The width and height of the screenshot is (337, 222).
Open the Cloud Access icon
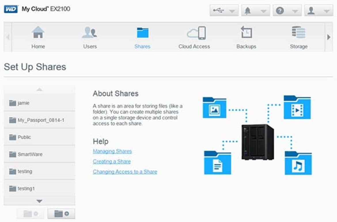196,33
